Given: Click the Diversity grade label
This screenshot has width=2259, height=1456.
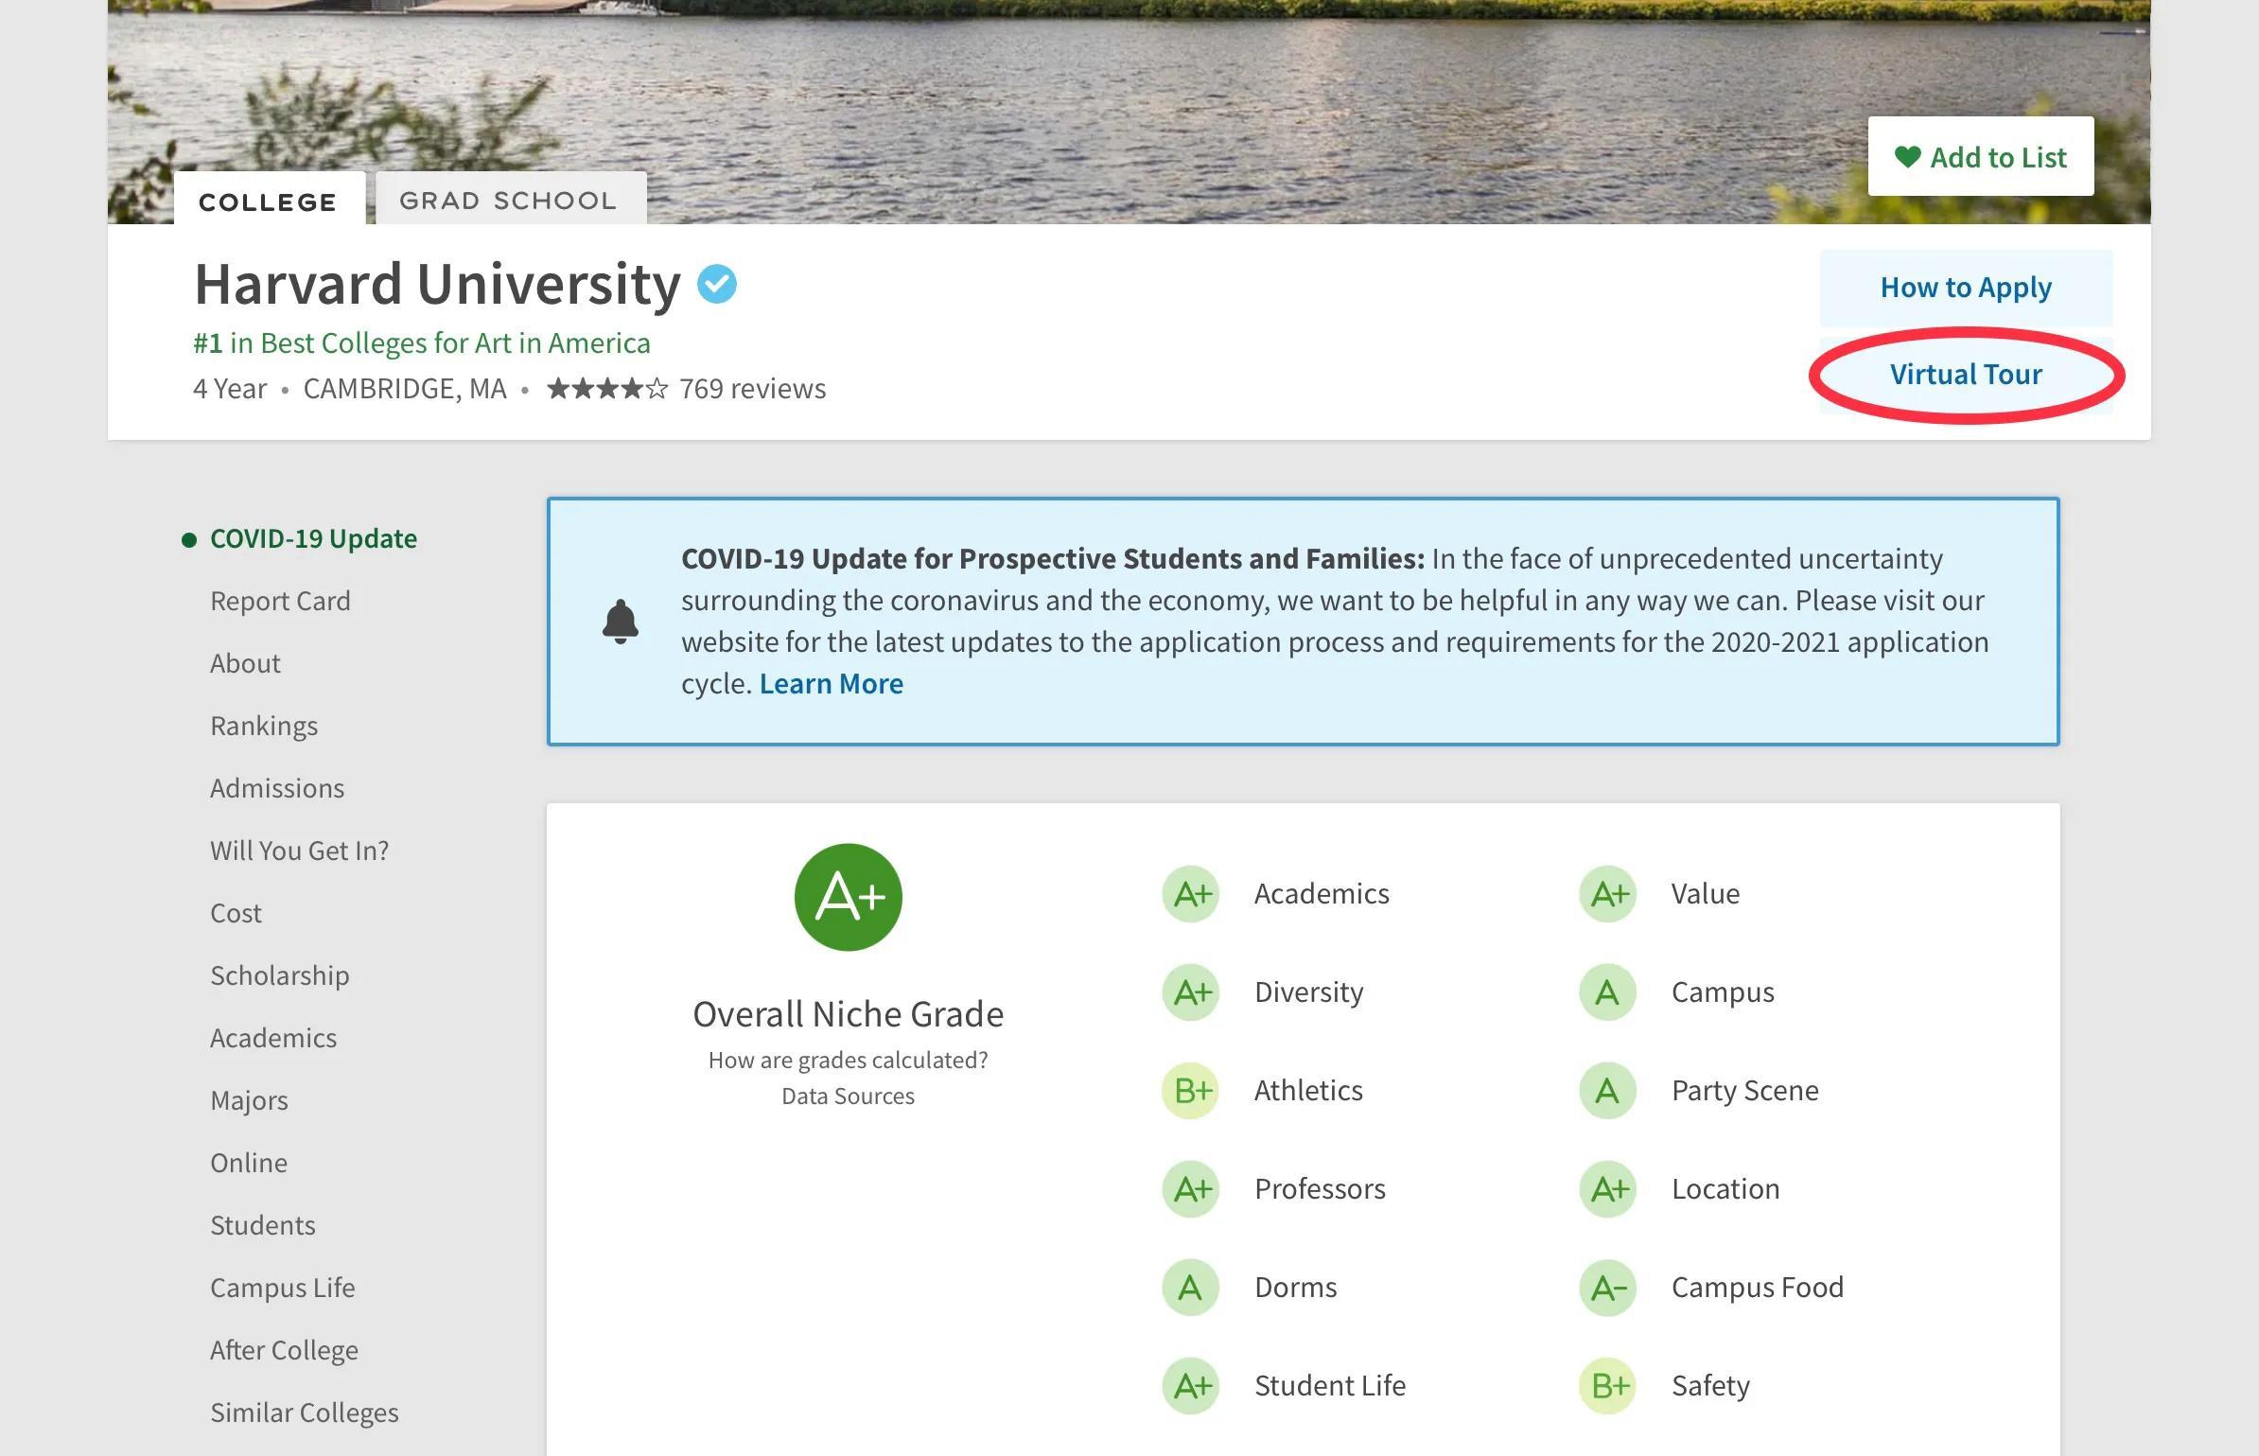Looking at the screenshot, I should tap(1309, 992).
